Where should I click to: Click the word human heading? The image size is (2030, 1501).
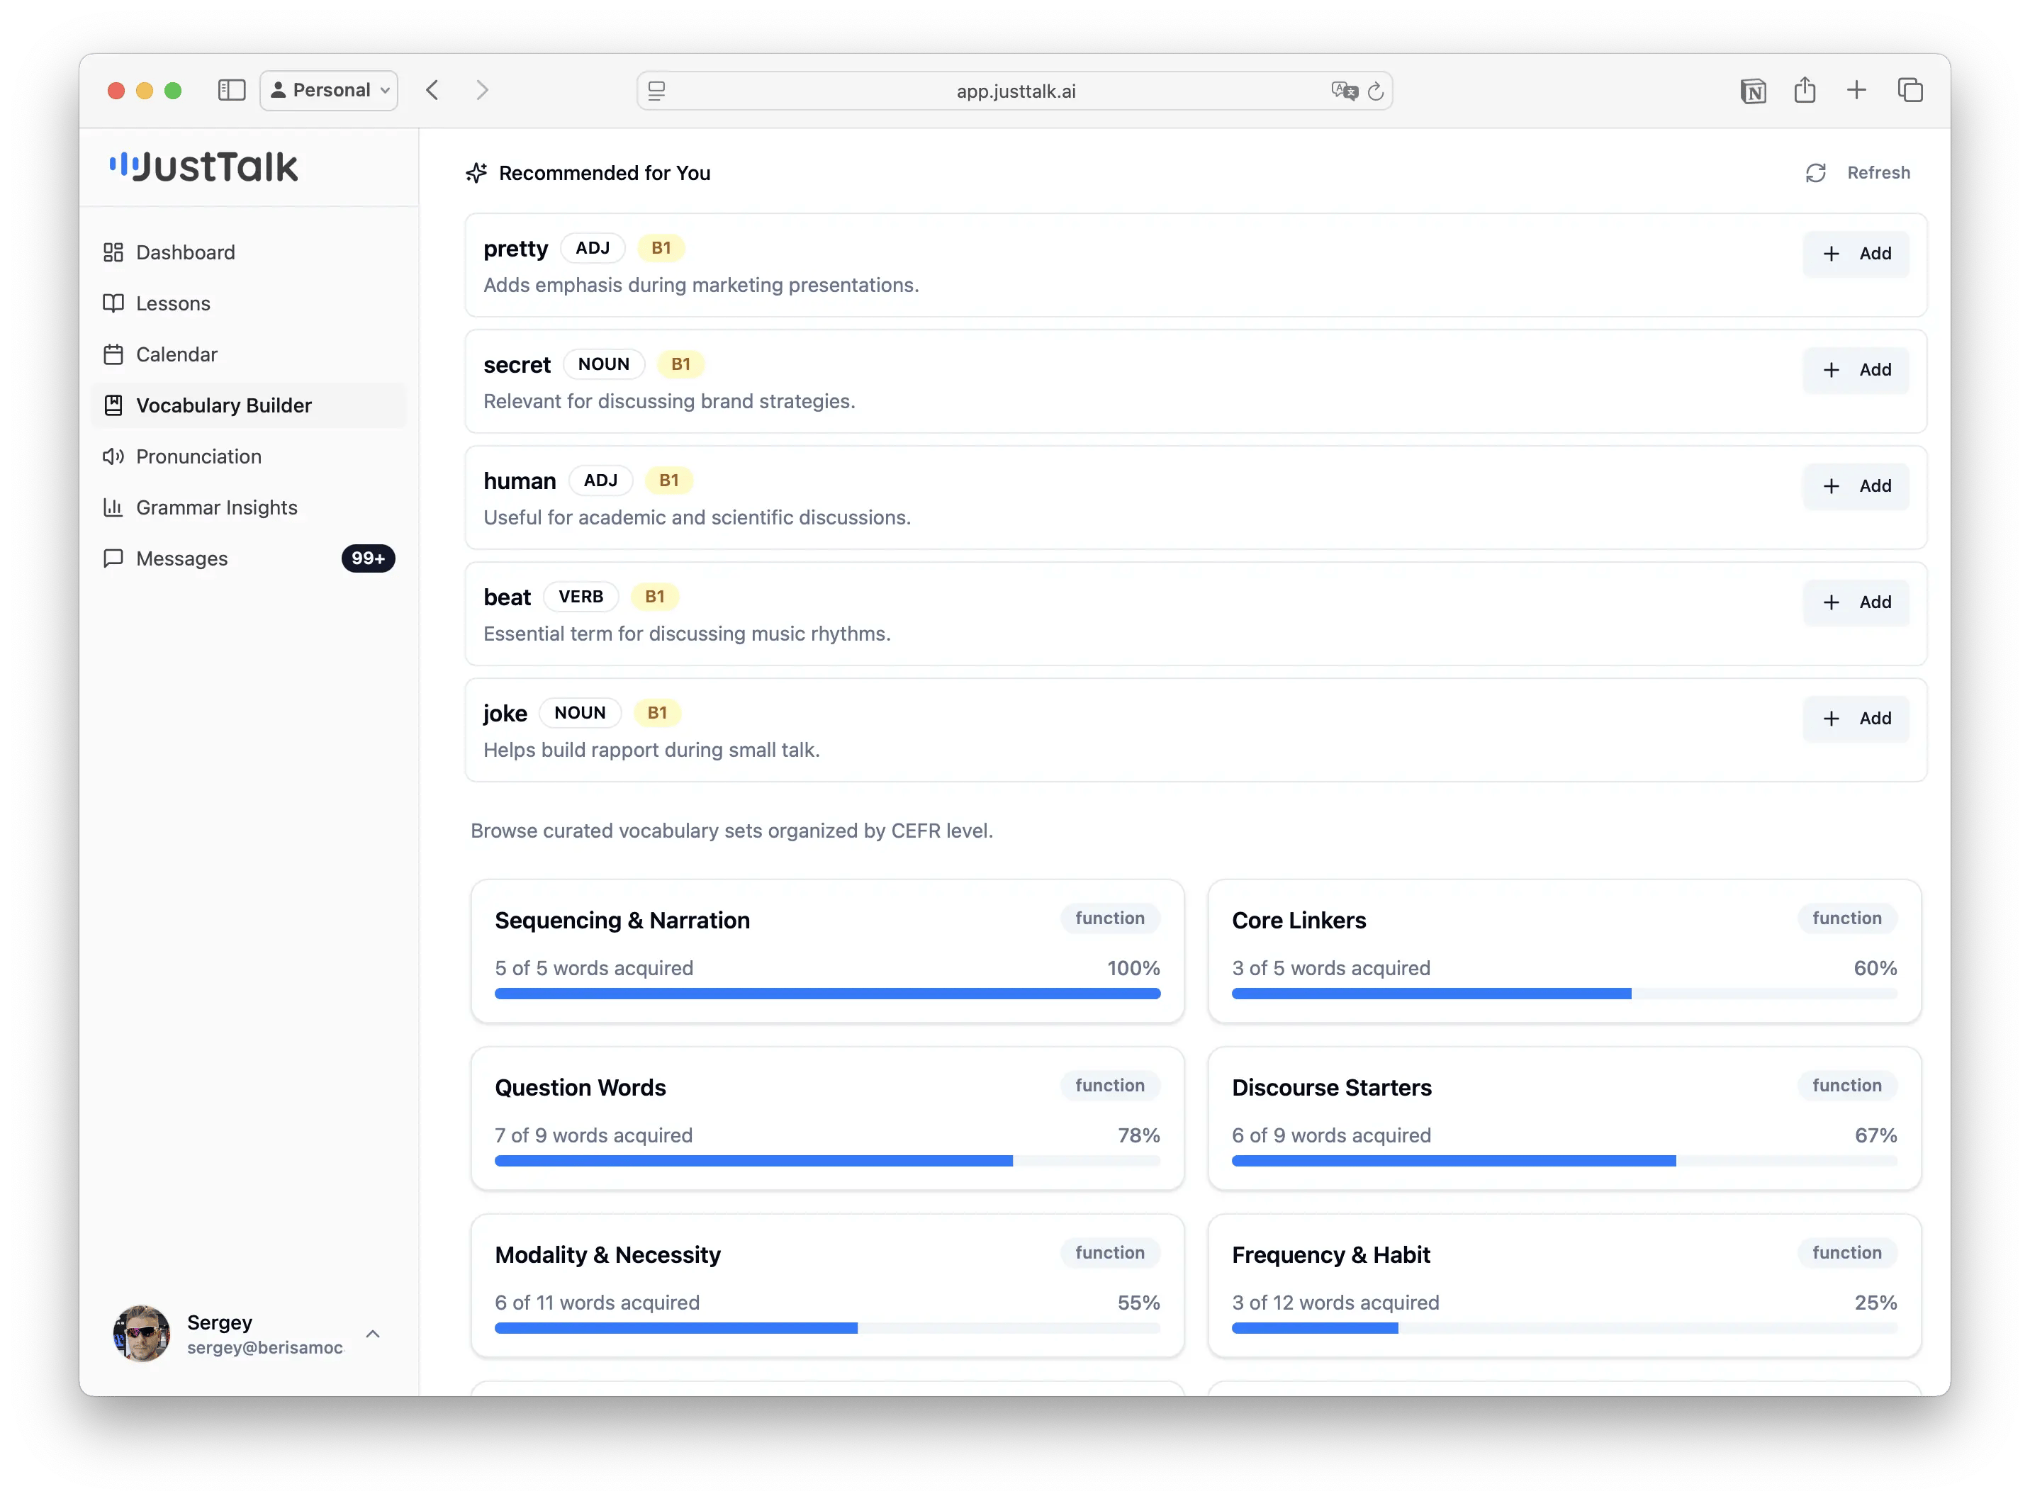pos(520,480)
